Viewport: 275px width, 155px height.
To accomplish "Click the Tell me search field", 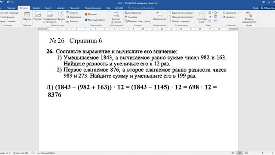I will click(x=141, y=8).
